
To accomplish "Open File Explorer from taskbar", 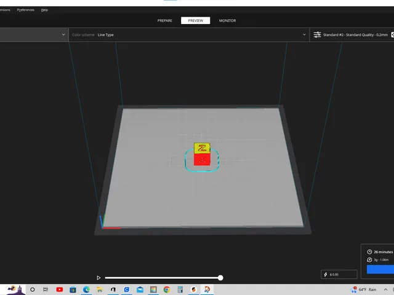I will [x=100, y=289].
